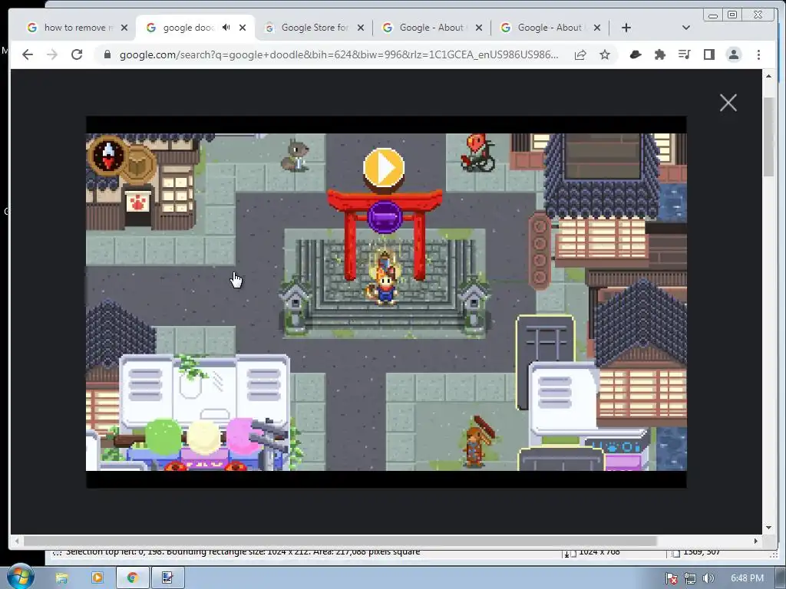Bookmark this page with the star icon

pyautogui.click(x=605, y=54)
